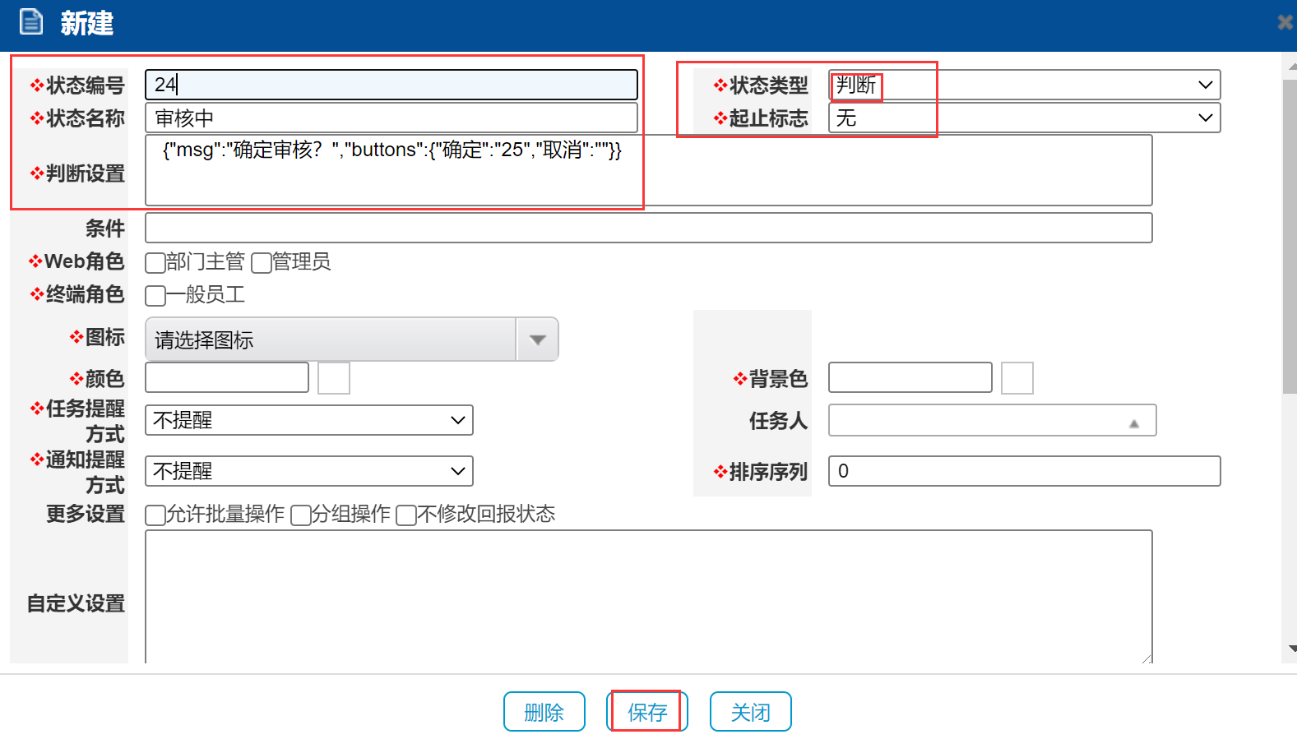This screenshot has height=739, width=1297.
Task: Enable the 管理员 role checkbox
Action: (x=262, y=263)
